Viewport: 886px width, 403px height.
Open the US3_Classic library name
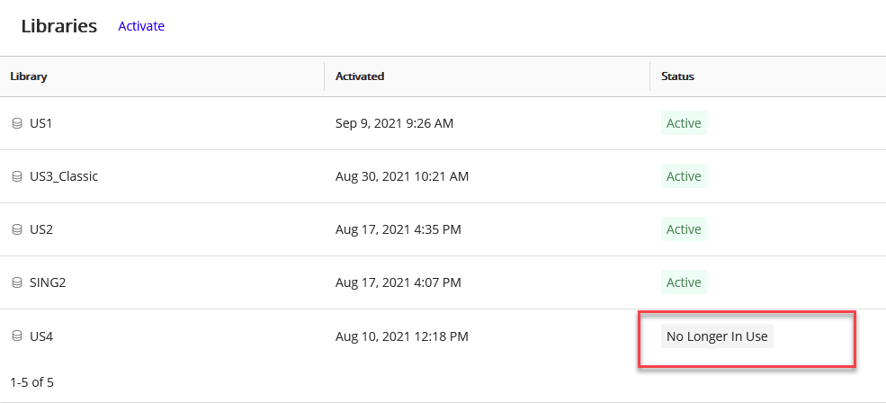(x=64, y=176)
